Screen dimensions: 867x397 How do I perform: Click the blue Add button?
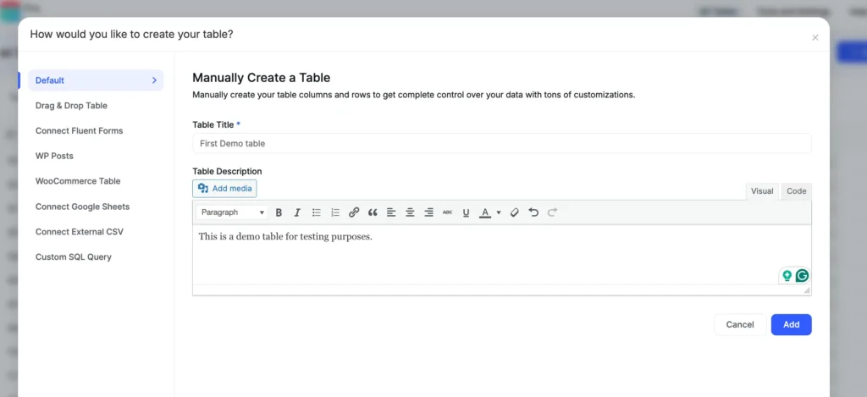(x=792, y=324)
